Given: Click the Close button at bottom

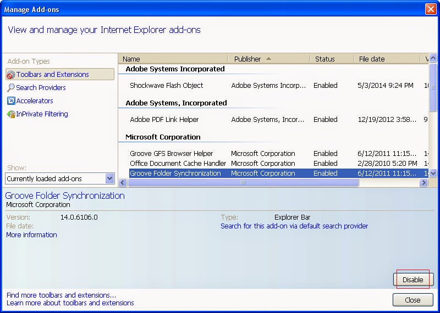Looking at the screenshot, I should [413, 300].
